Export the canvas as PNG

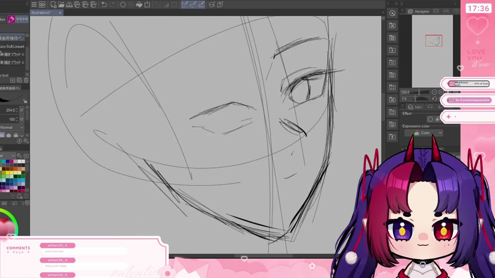click(x=85, y=5)
